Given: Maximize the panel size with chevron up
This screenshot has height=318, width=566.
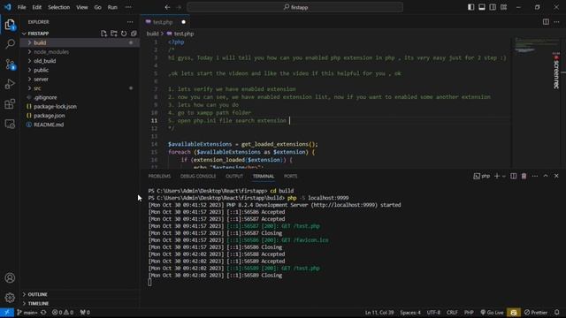Looking at the screenshot, I should [546, 176].
